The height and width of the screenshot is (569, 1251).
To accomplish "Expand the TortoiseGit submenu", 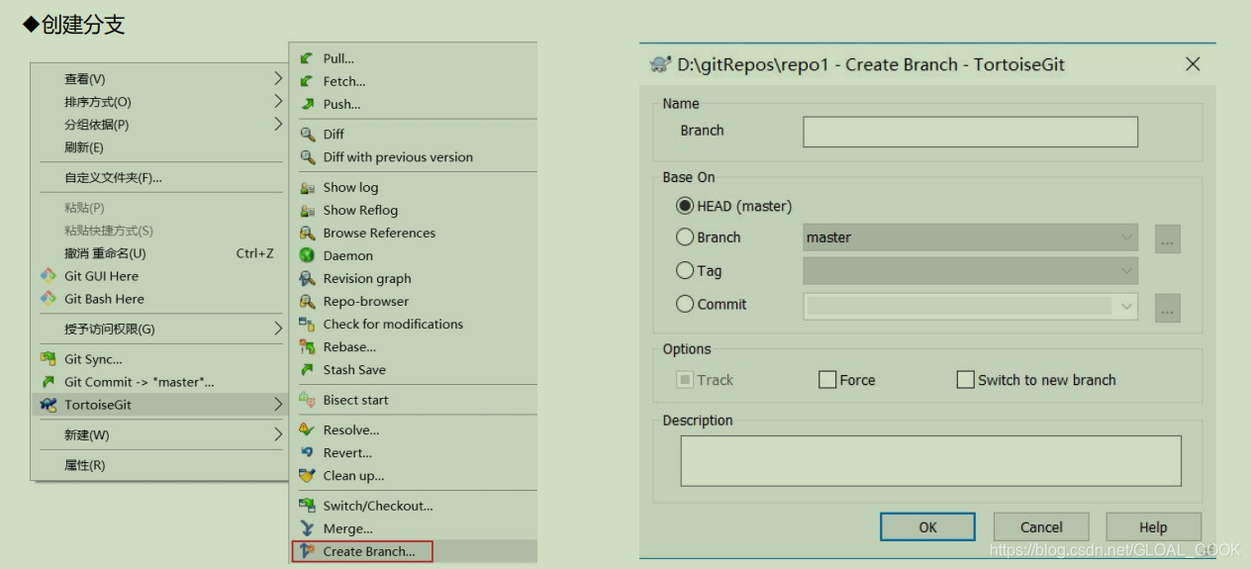I will click(x=278, y=405).
